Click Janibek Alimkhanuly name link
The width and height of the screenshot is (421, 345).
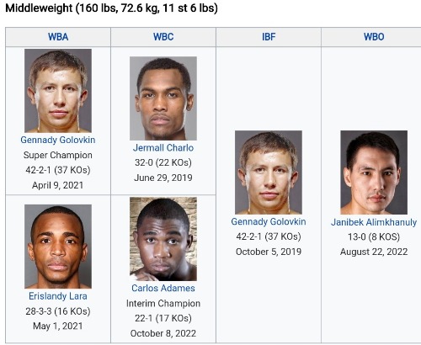coord(374,222)
